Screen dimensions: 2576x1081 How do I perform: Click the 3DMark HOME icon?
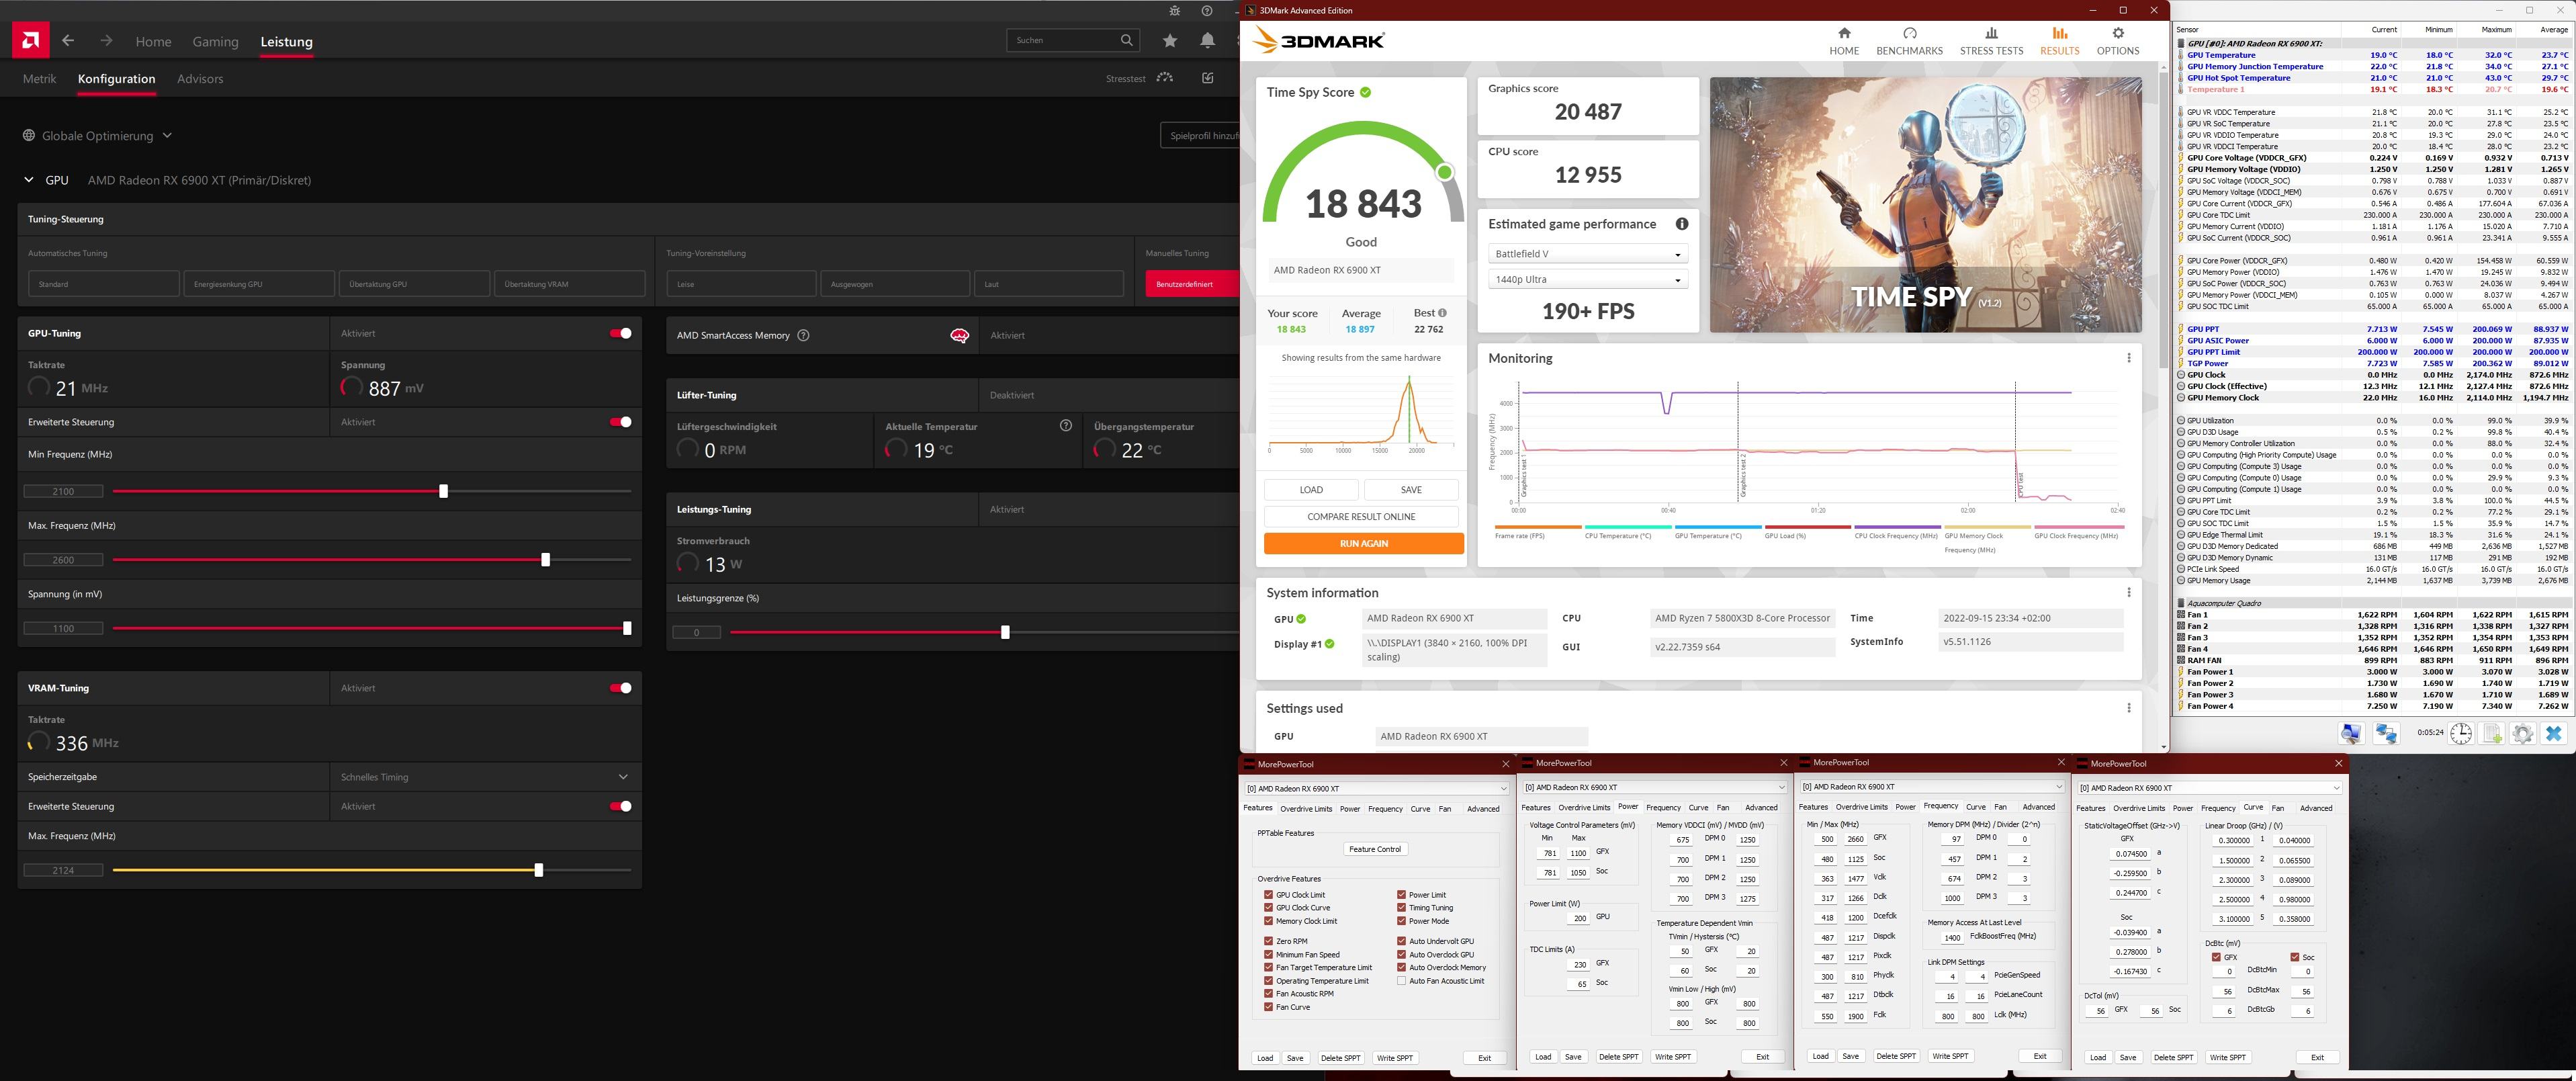1844,33
